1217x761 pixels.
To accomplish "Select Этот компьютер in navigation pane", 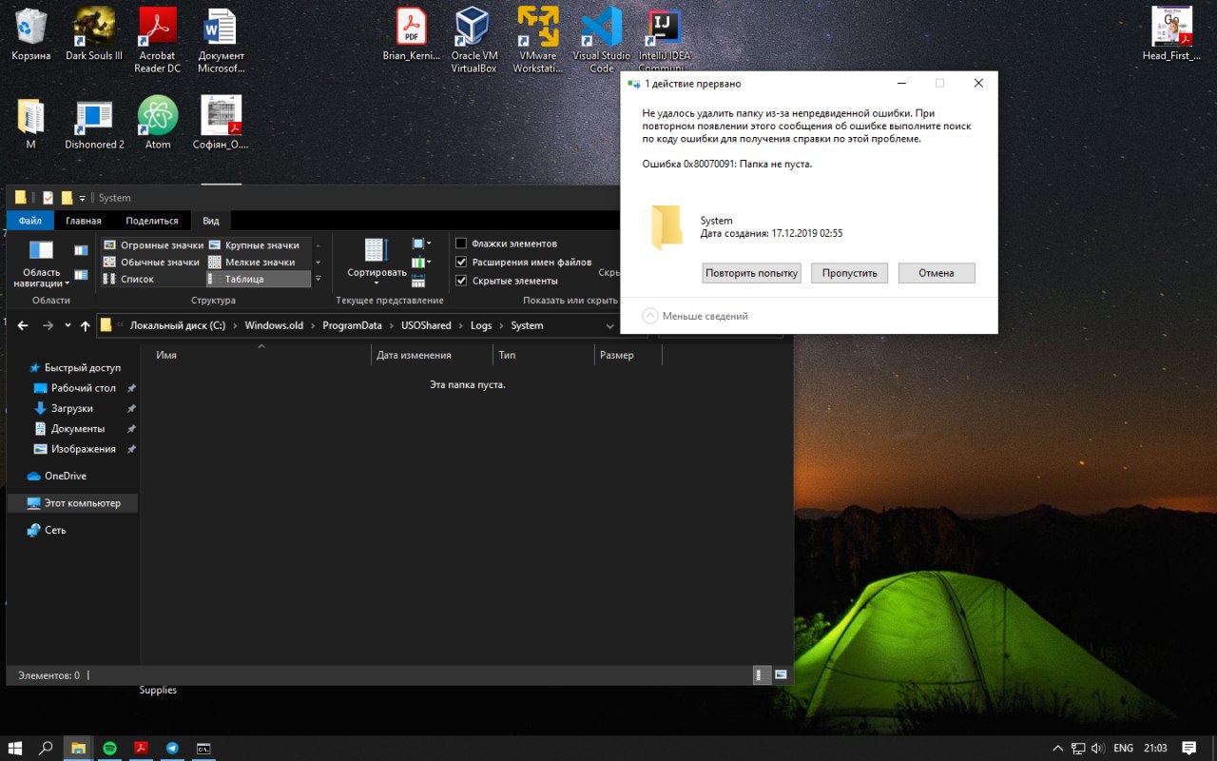I will coord(73,502).
